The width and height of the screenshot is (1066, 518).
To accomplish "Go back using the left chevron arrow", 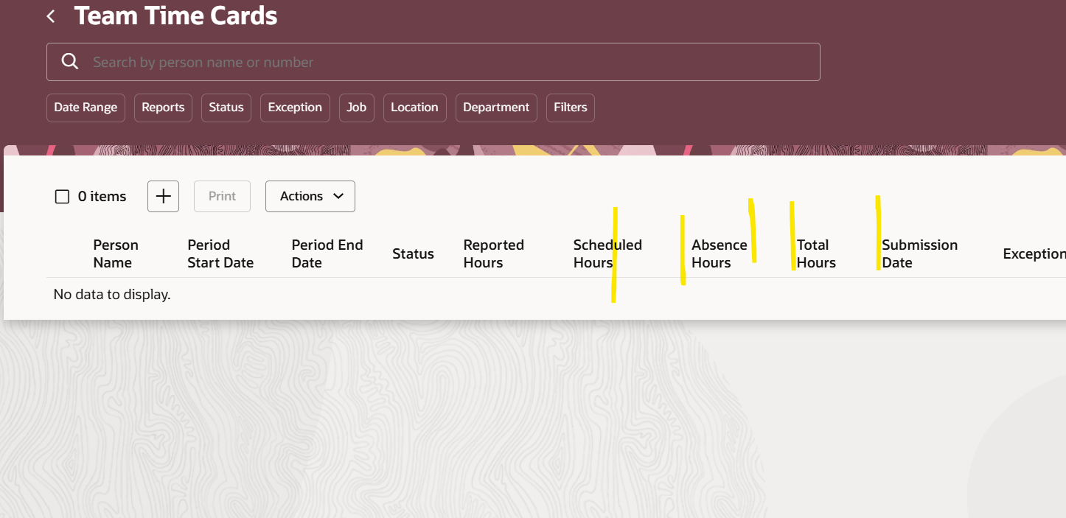I will pyautogui.click(x=51, y=16).
